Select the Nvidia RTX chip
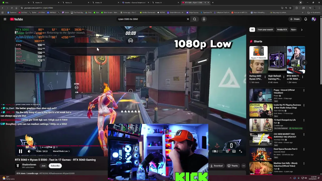Viewport: 322px width, 181px height. (282, 30)
